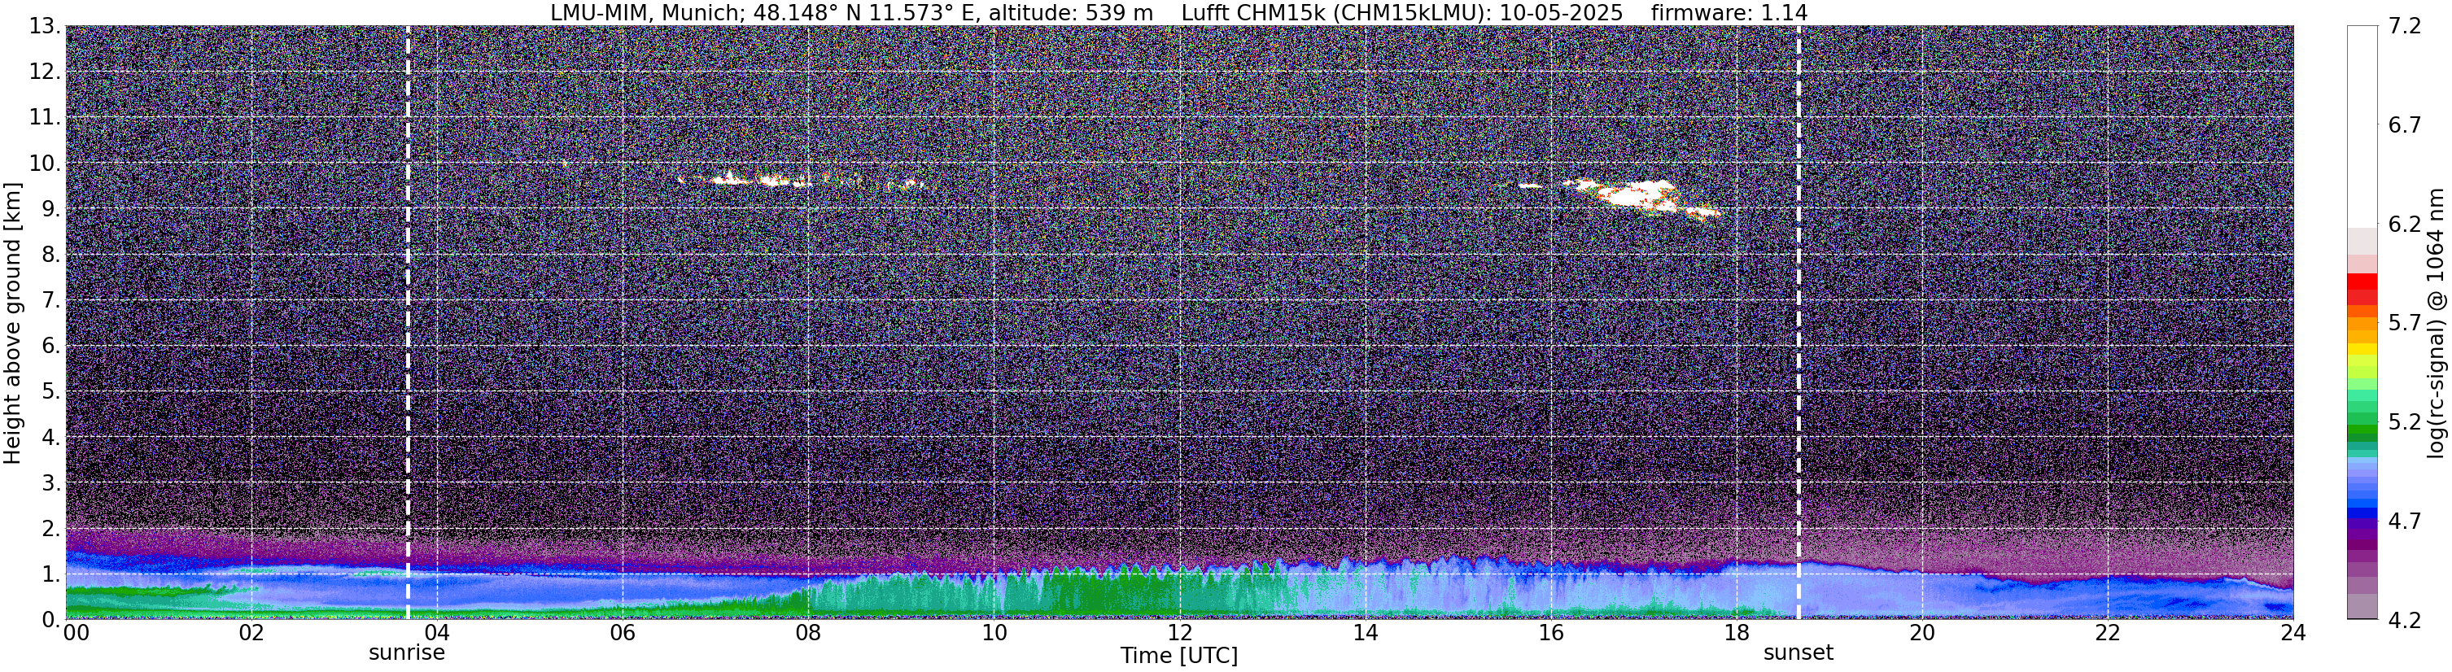Click the 'Time [UTC]' axis label
Screen dimensions: 2452x672
[x=1178, y=656]
